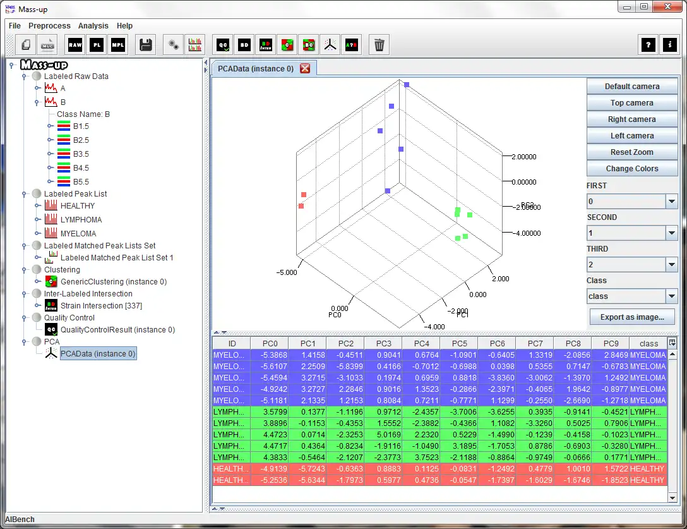687x529 pixels.
Task: Click the RAW data load icon
Action: coord(75,45)
